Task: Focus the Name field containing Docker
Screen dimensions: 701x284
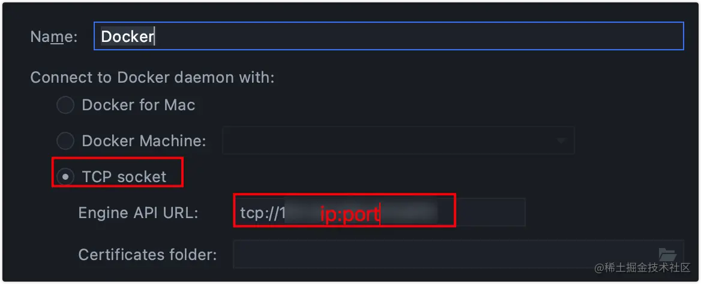Action: coord(388,36)
